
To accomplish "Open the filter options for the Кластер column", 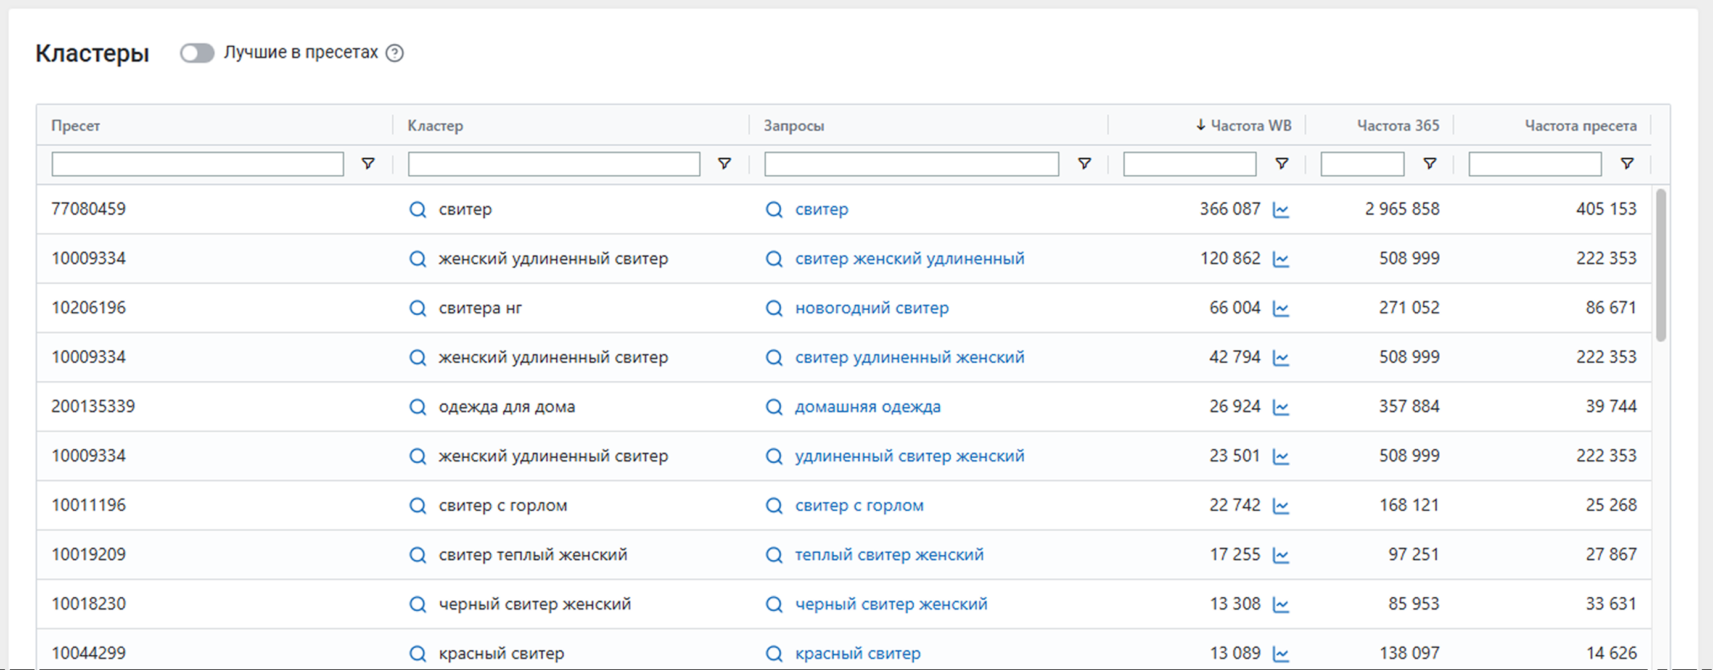I will [x=724, y=163].
